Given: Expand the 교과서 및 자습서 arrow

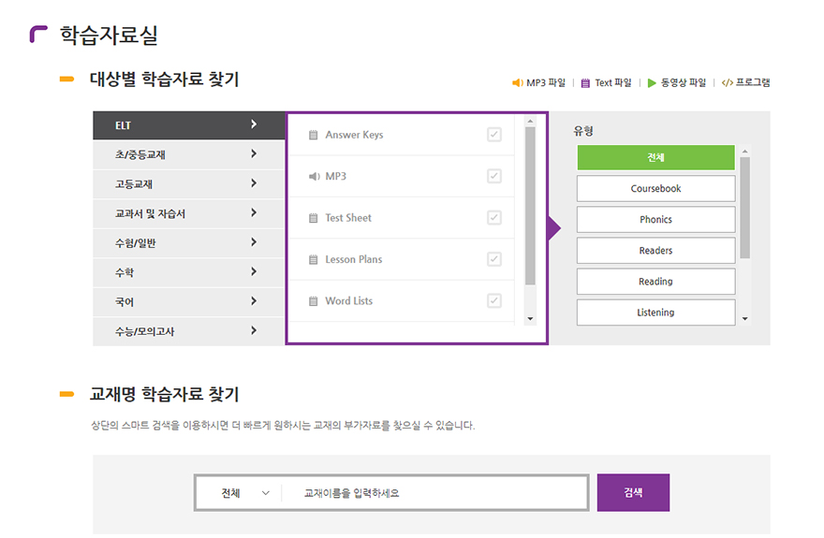Looking at the screenshot, I should 254,212.
